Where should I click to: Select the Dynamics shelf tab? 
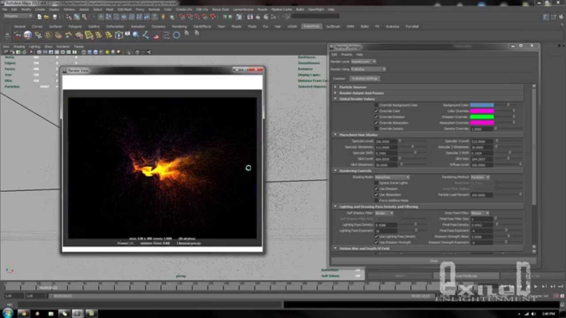coord(158,26)
